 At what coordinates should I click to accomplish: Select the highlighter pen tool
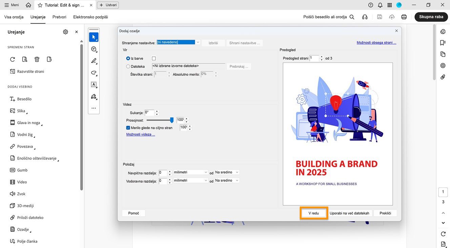(x=94, y=61)
